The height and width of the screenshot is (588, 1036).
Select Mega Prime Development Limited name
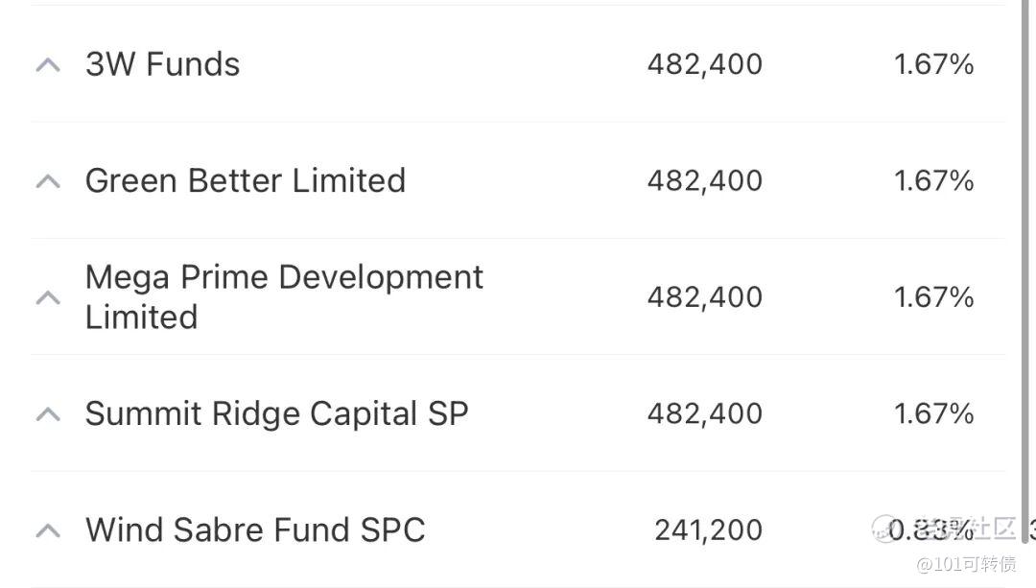coord(283,296)
